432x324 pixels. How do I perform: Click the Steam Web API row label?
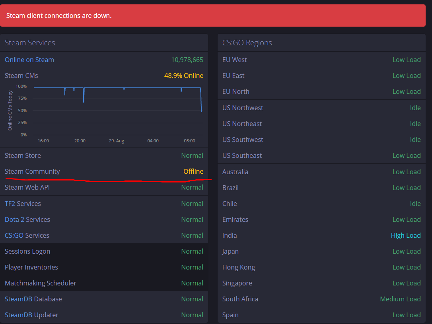pyautogui.click(x=27, y=188)
